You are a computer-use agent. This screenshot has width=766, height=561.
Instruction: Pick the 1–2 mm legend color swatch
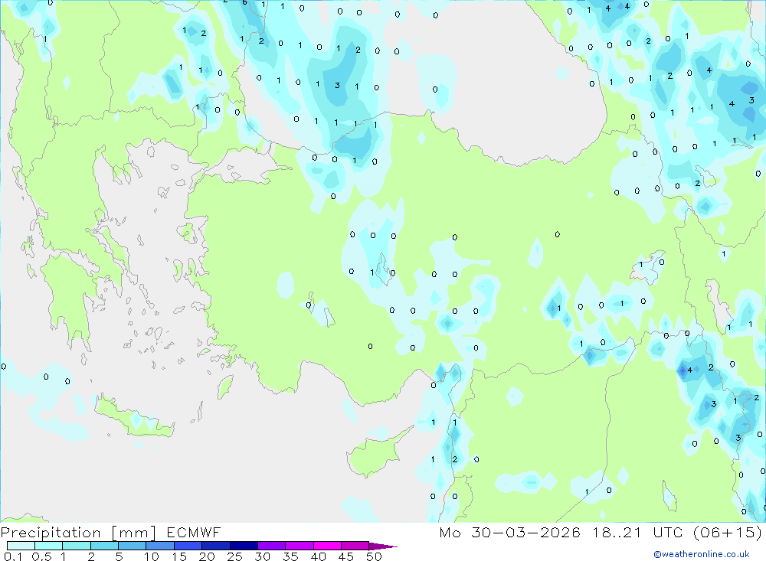tap(77, 546)
